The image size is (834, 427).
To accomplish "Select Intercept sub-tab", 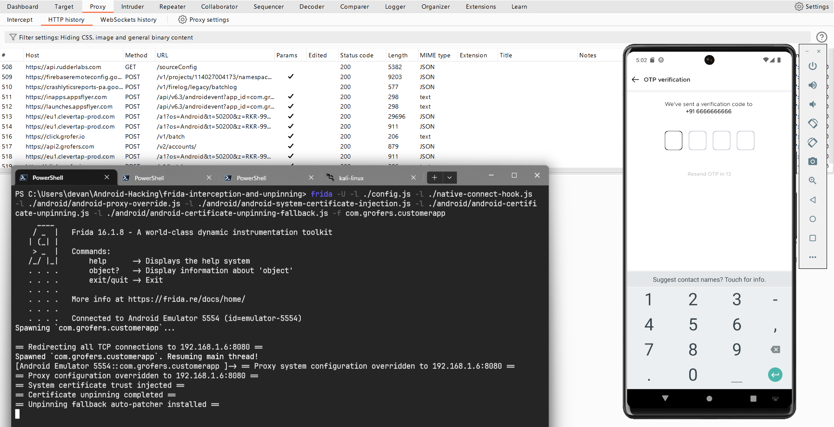I will (x=20, y=20).
